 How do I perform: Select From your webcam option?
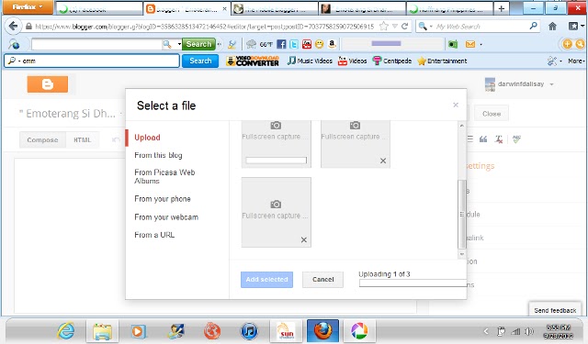click(166, 217)
